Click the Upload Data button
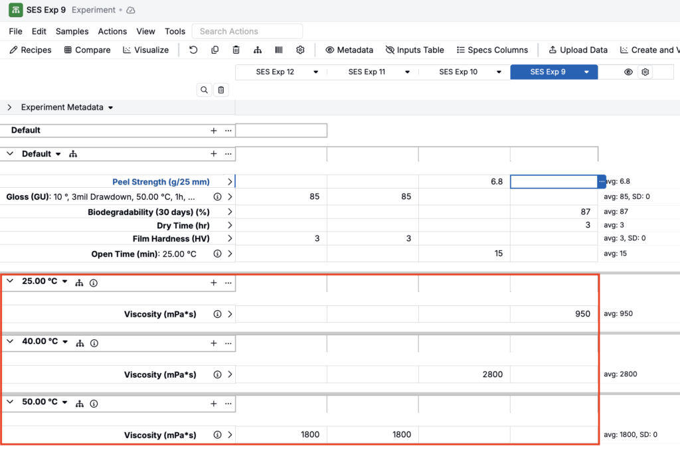The height and width of the screenshot is (468, 680). [x=578, y=50]
